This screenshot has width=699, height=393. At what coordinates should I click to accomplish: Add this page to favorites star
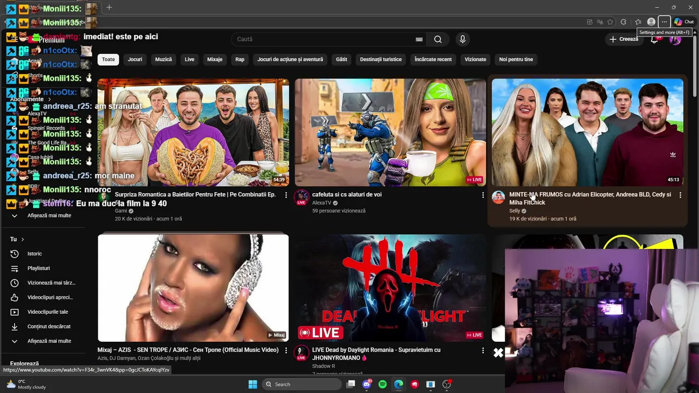(x=610, y=22)
